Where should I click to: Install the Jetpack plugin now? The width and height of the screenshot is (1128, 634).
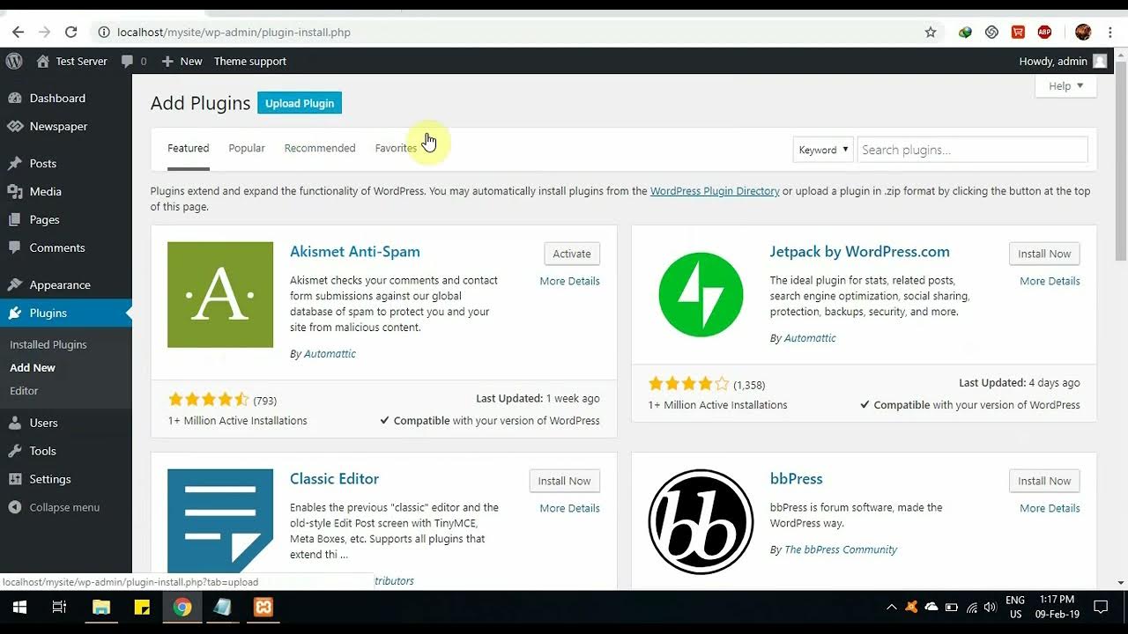(x=1044, y=254)
